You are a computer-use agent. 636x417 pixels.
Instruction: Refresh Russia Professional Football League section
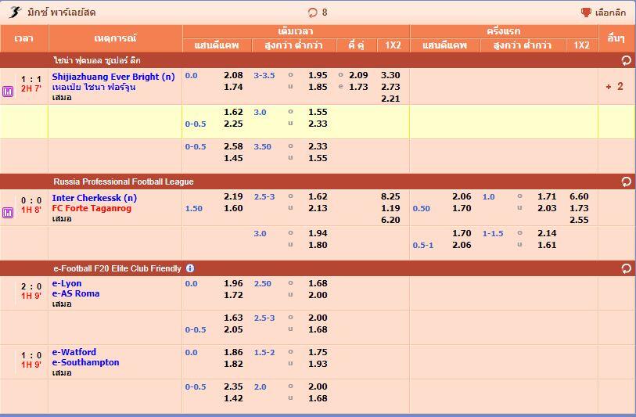[626, 182]
